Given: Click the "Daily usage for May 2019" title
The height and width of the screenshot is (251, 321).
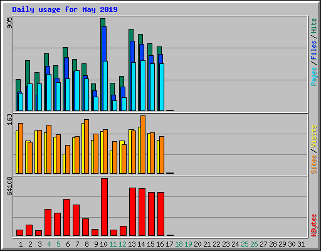Looking at the screenshot, I should click(x=65, y=9).
